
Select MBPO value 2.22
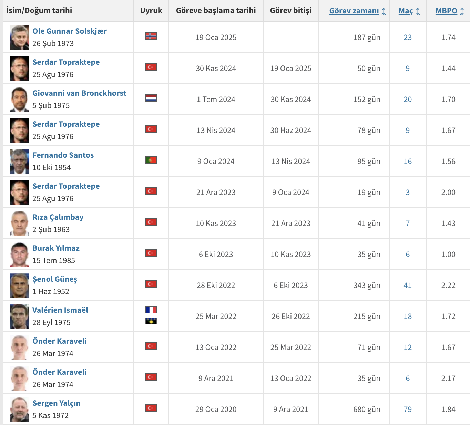(x=448, y=285)
